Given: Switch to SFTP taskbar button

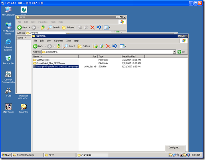Looking at the screenshot, I should tap(60, 155).
